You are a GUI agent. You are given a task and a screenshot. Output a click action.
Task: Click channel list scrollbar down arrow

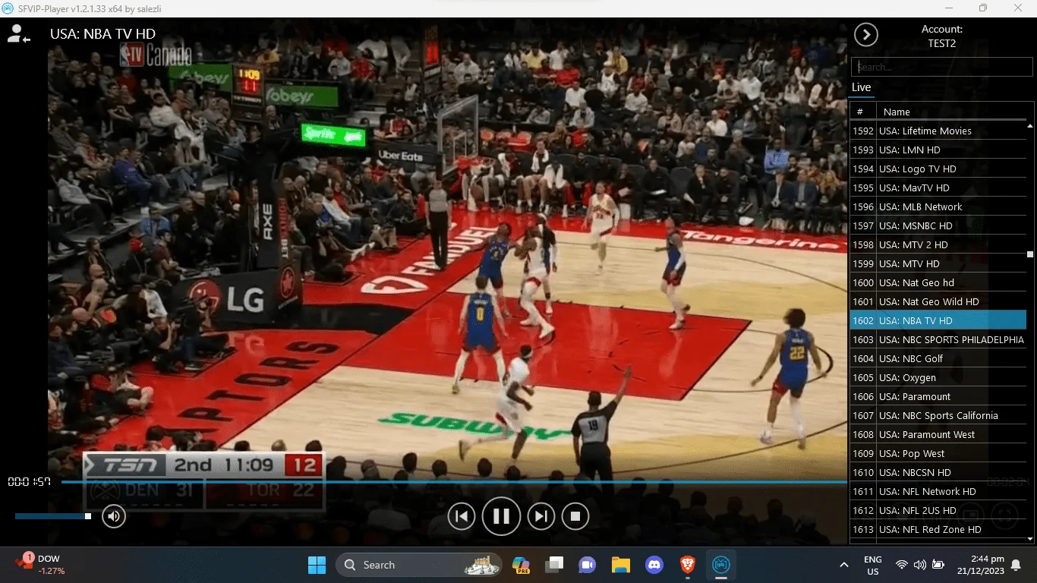1030,538
